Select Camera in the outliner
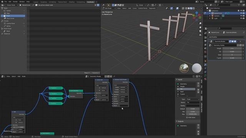Screen dimensions: 246x138 [217, 16]
